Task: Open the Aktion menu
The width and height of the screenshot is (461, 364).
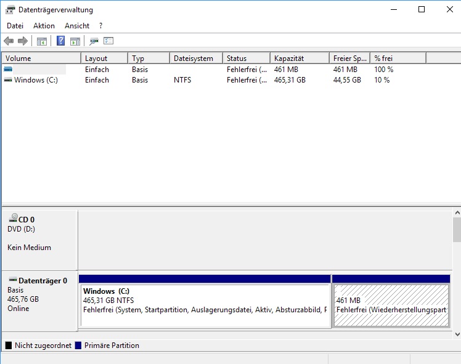Action: (x=44, y=26)
